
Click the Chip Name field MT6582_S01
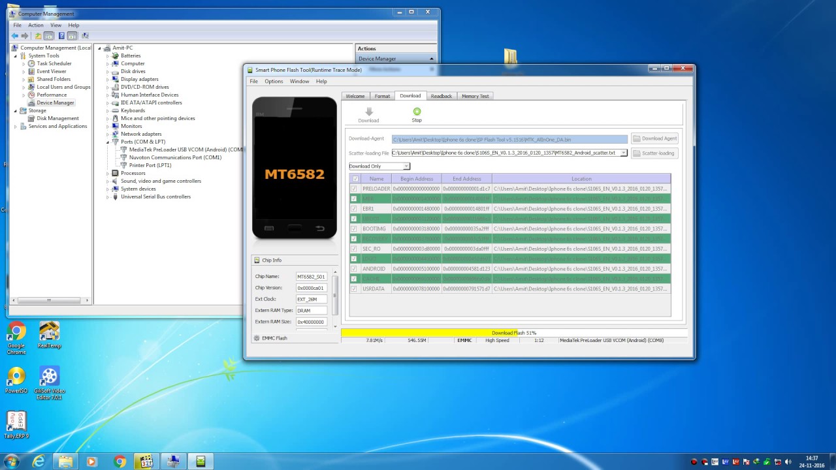[x=312, y=277]
